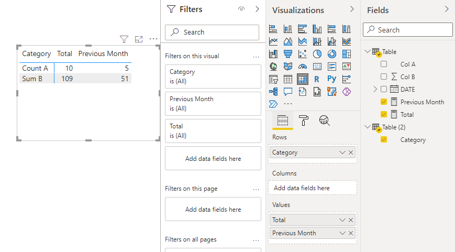Image resolution: width=455 pixels, height=252 pixels.
Task: Select the Area chart visual
Action: (288, 41)
